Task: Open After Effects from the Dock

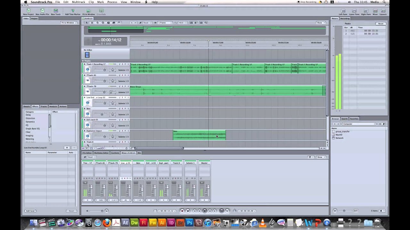Action: (125, 223)
